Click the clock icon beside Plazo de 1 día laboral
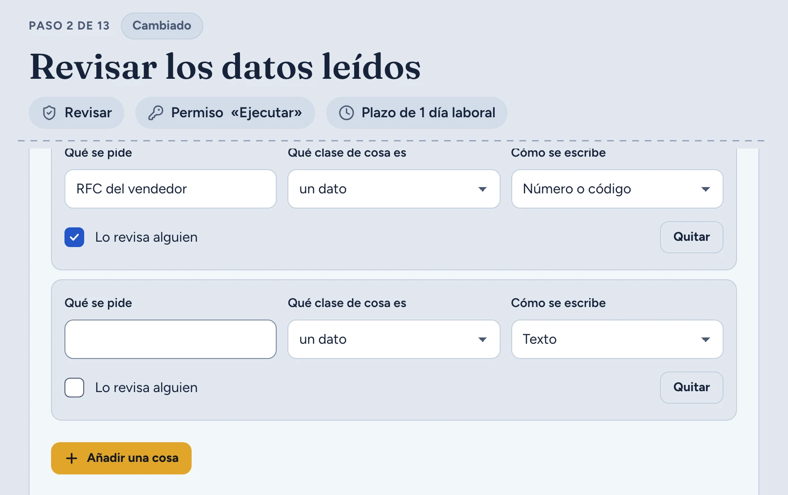The height and width of the screenshot is (495, 788). coord(347,113)
